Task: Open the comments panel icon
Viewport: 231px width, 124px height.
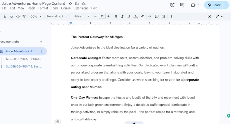Action: click(182, 5)
